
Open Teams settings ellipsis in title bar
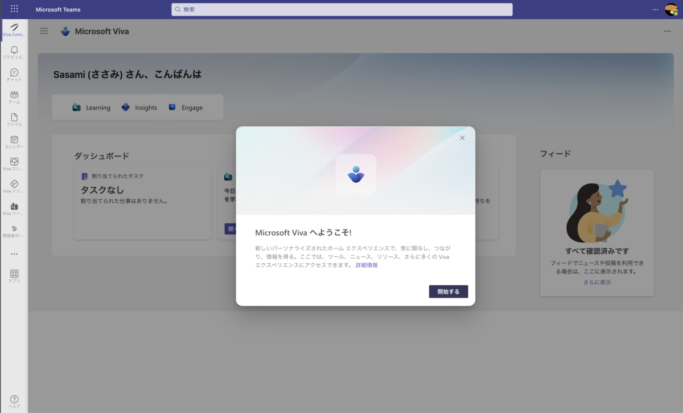(x=655, y=9)
